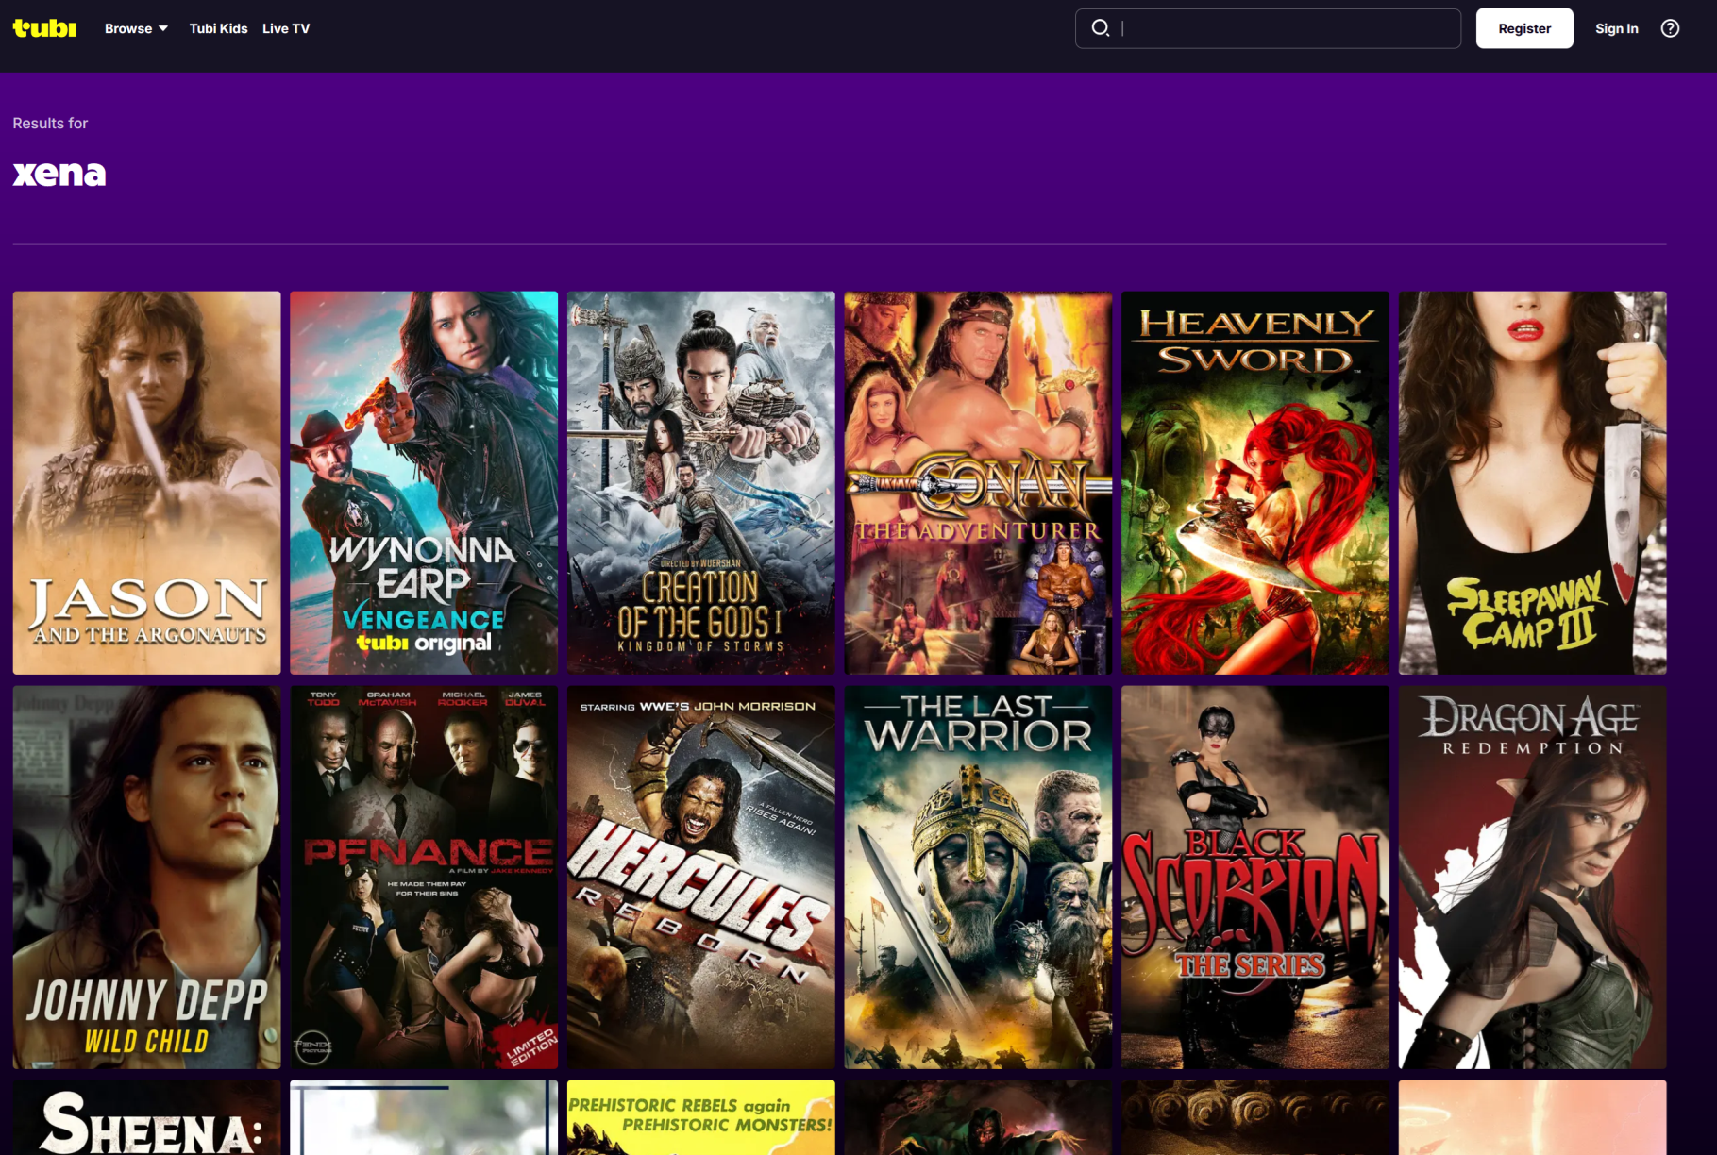Open Sleepaway Camp III poster
The image size is (1717, 1155).
1532,482
